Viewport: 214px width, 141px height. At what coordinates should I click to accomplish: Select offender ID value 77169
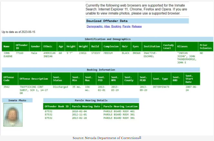click(x=20, y=53)
